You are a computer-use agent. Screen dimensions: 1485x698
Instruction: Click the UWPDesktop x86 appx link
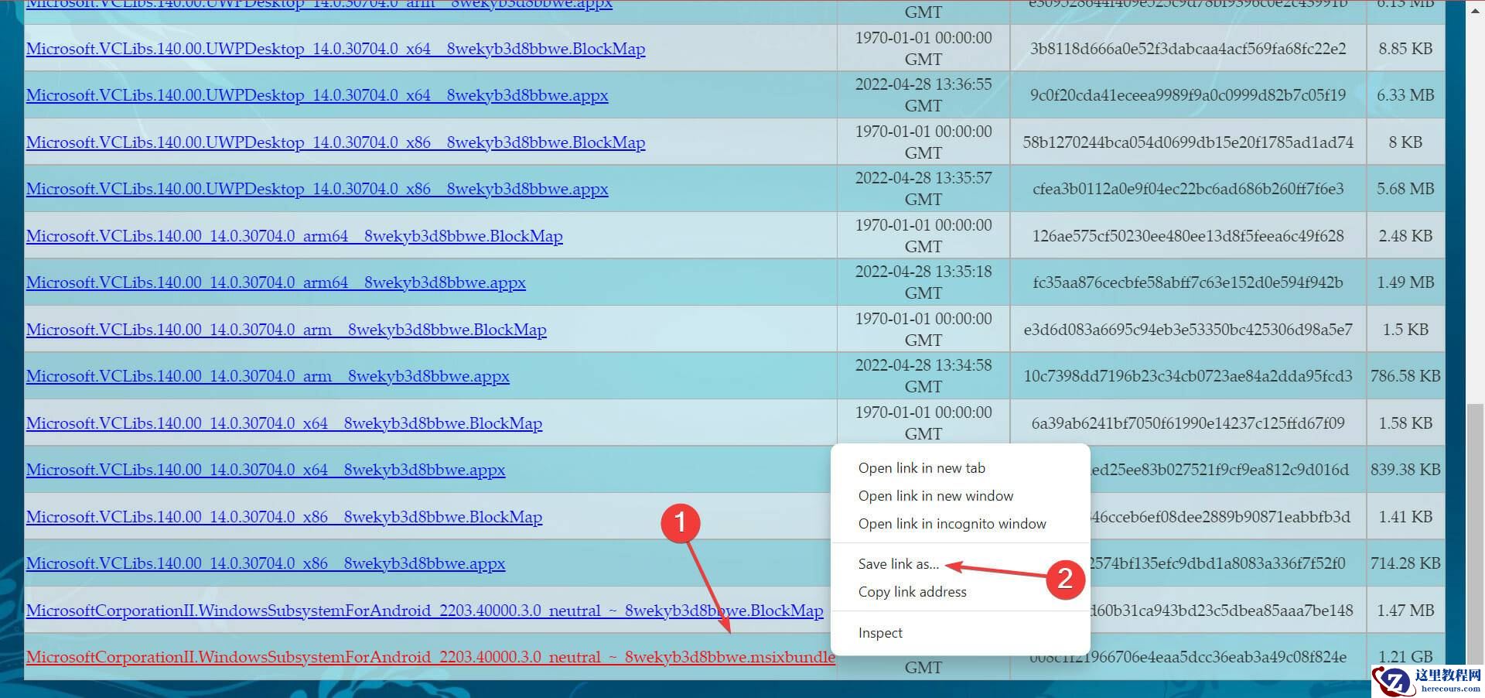[x=317, y=189]
